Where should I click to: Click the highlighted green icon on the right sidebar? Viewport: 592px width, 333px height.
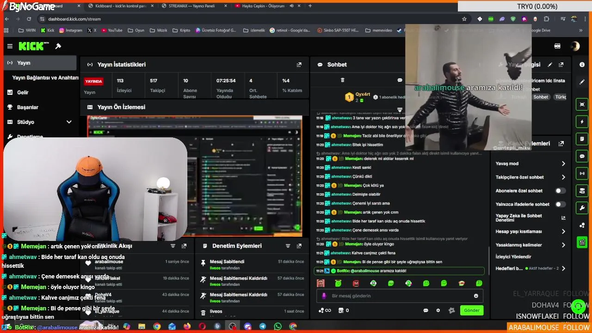click(582, 242)
